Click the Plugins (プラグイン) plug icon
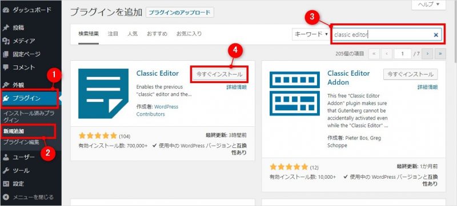 pos(6,98)
